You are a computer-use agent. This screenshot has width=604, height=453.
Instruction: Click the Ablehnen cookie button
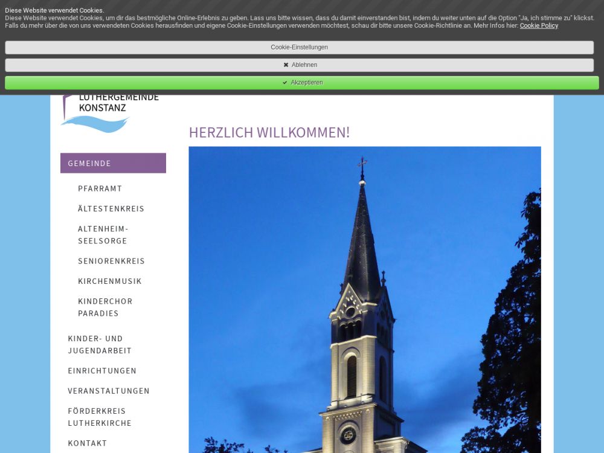pyautogui.click(x=300, y=65)
